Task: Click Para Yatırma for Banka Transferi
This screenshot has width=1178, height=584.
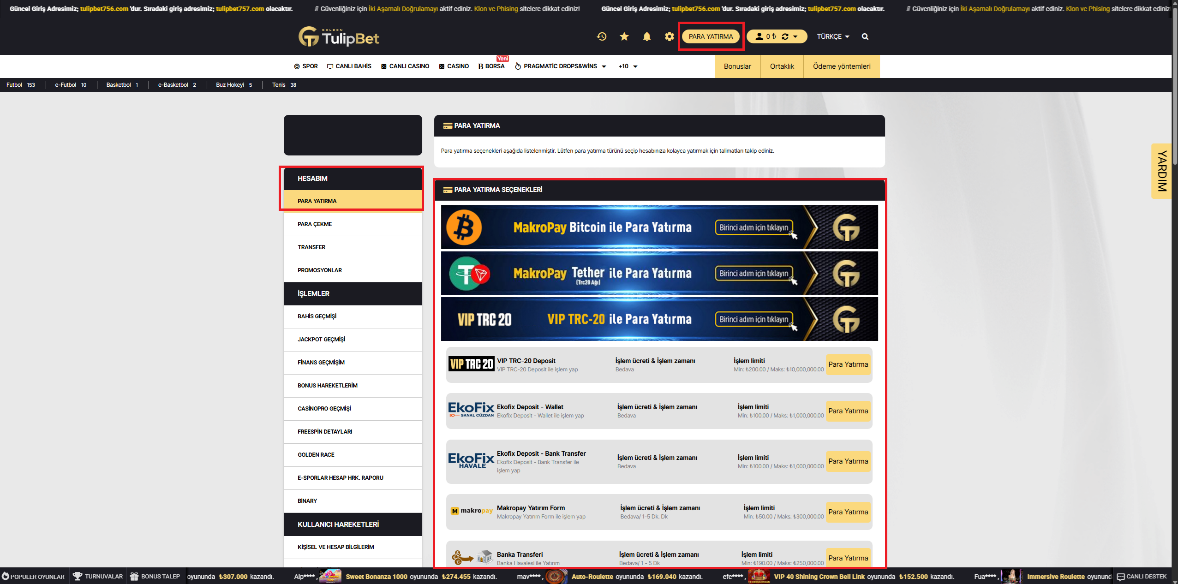Action: [x=848, y=558]
